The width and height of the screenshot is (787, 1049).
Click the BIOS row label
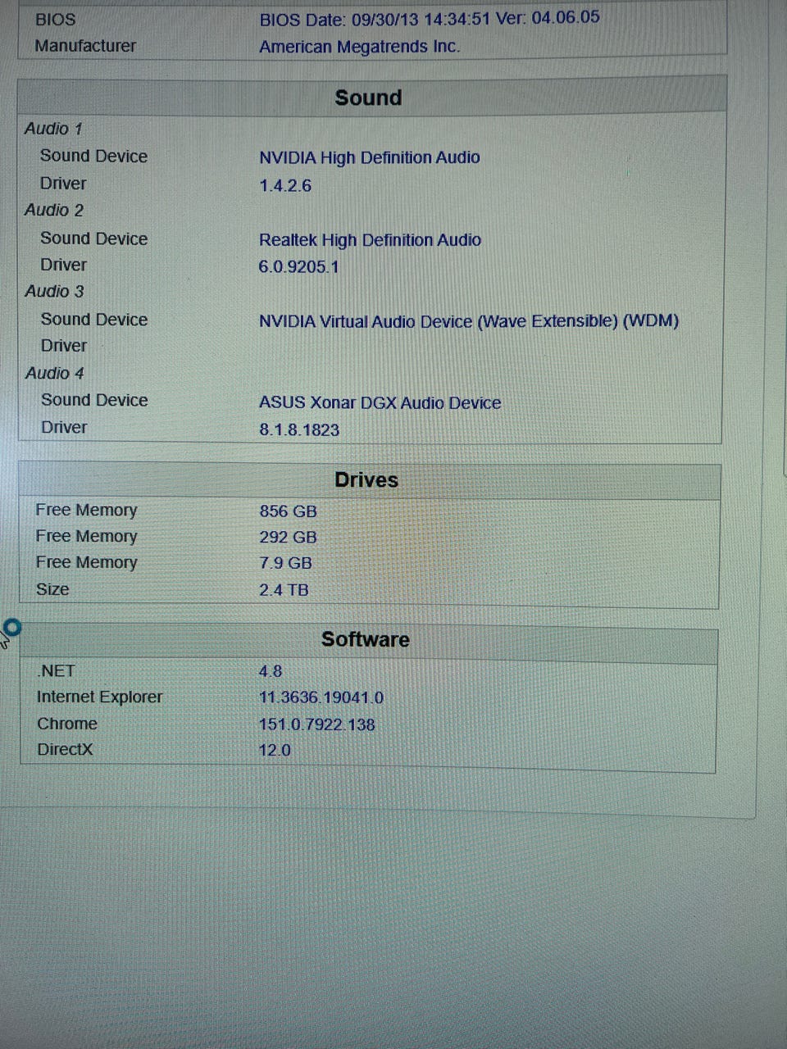(x=55, y=19)
